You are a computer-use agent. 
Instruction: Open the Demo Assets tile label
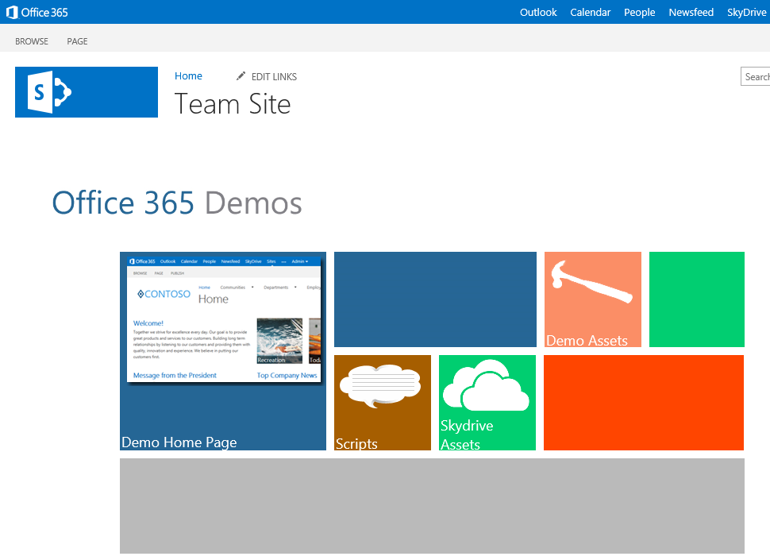pos(587,341)
